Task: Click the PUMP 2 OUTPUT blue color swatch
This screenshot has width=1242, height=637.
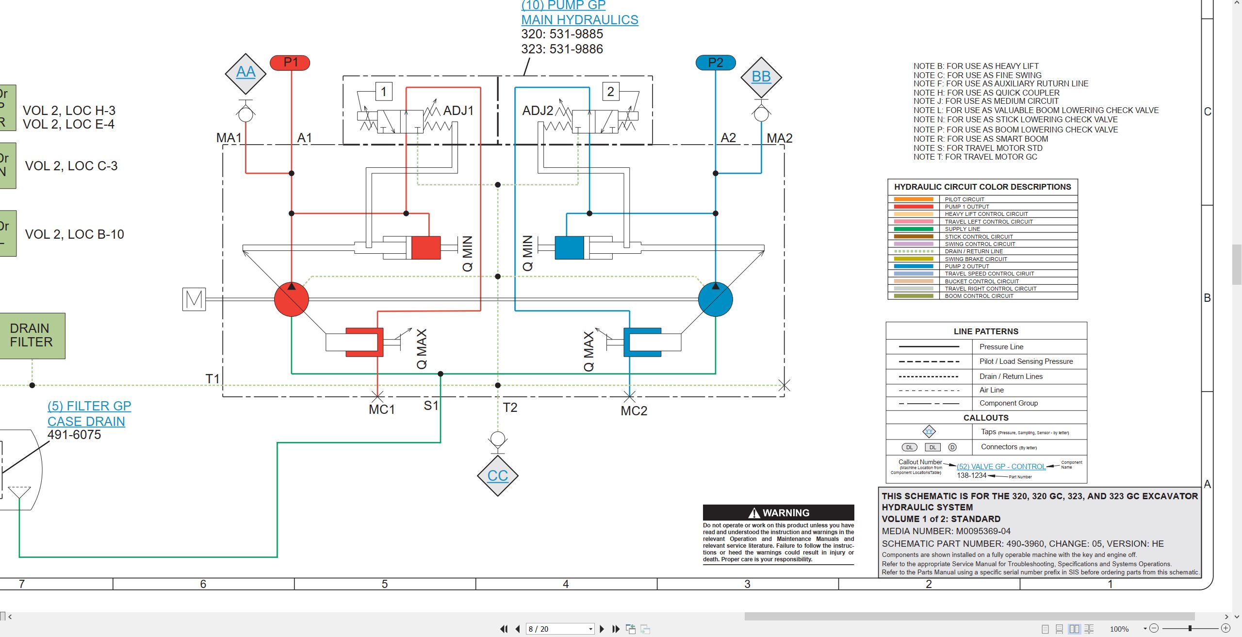Action: pos(914,266)
